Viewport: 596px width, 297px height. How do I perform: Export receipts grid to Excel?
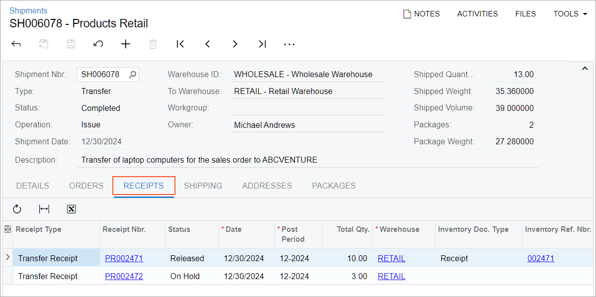(x=72, y=209)
